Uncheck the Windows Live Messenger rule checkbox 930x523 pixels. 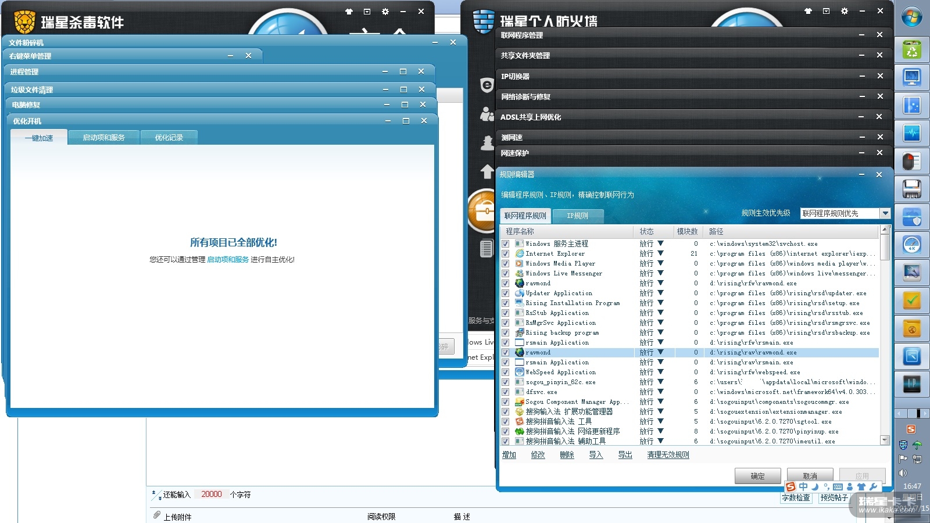(505, 274)
